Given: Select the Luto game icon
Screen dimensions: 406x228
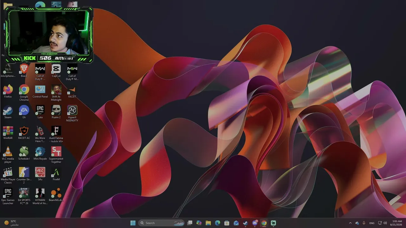Looking at the screenshot, I should [x=40, y=110].
